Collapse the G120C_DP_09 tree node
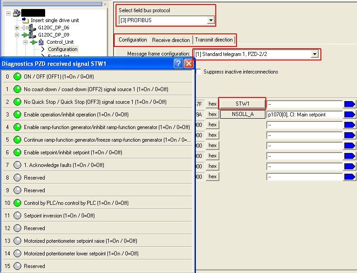The image size is (357, 273). click(17, 35)
